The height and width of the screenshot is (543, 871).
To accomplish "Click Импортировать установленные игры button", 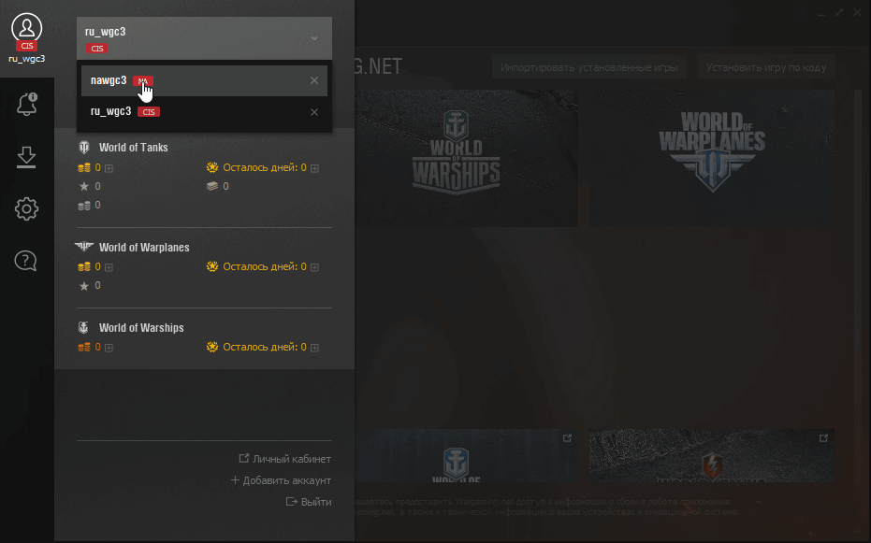I will 588,67.
